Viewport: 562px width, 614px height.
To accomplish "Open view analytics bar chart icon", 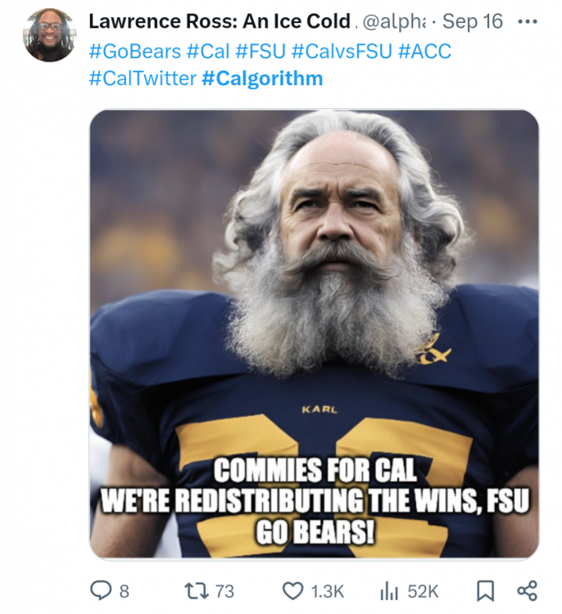I will click(x=388, y=590).
